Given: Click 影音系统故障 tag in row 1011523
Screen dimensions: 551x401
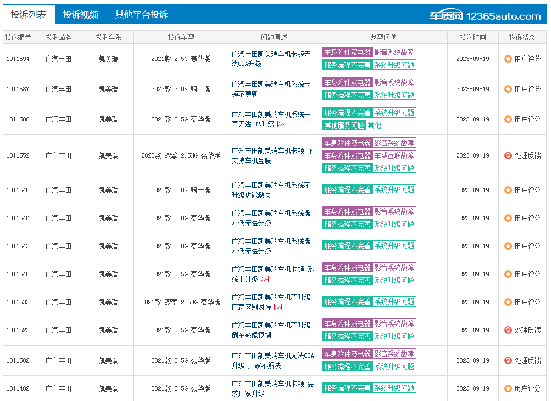Looking at the screenshot, I should tap(394, 324).
